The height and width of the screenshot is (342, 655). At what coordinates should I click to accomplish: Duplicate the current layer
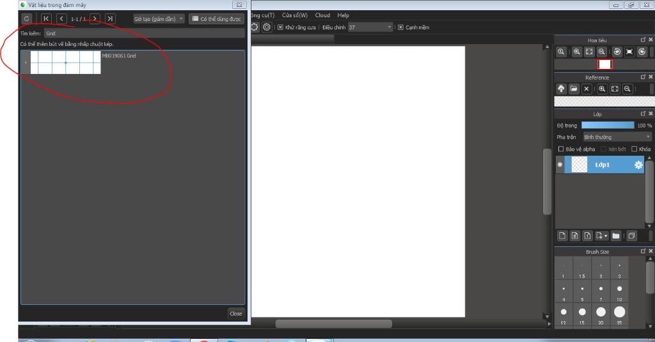631,236
